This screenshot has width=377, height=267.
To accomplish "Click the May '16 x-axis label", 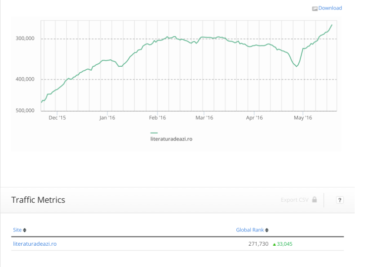I will pos(303,118).
